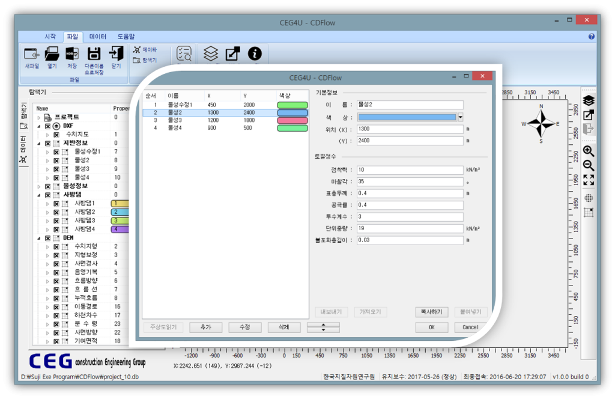The image size is (615, 399).
Task: Click the 마찰각 input field
Action: coord(410,181)
